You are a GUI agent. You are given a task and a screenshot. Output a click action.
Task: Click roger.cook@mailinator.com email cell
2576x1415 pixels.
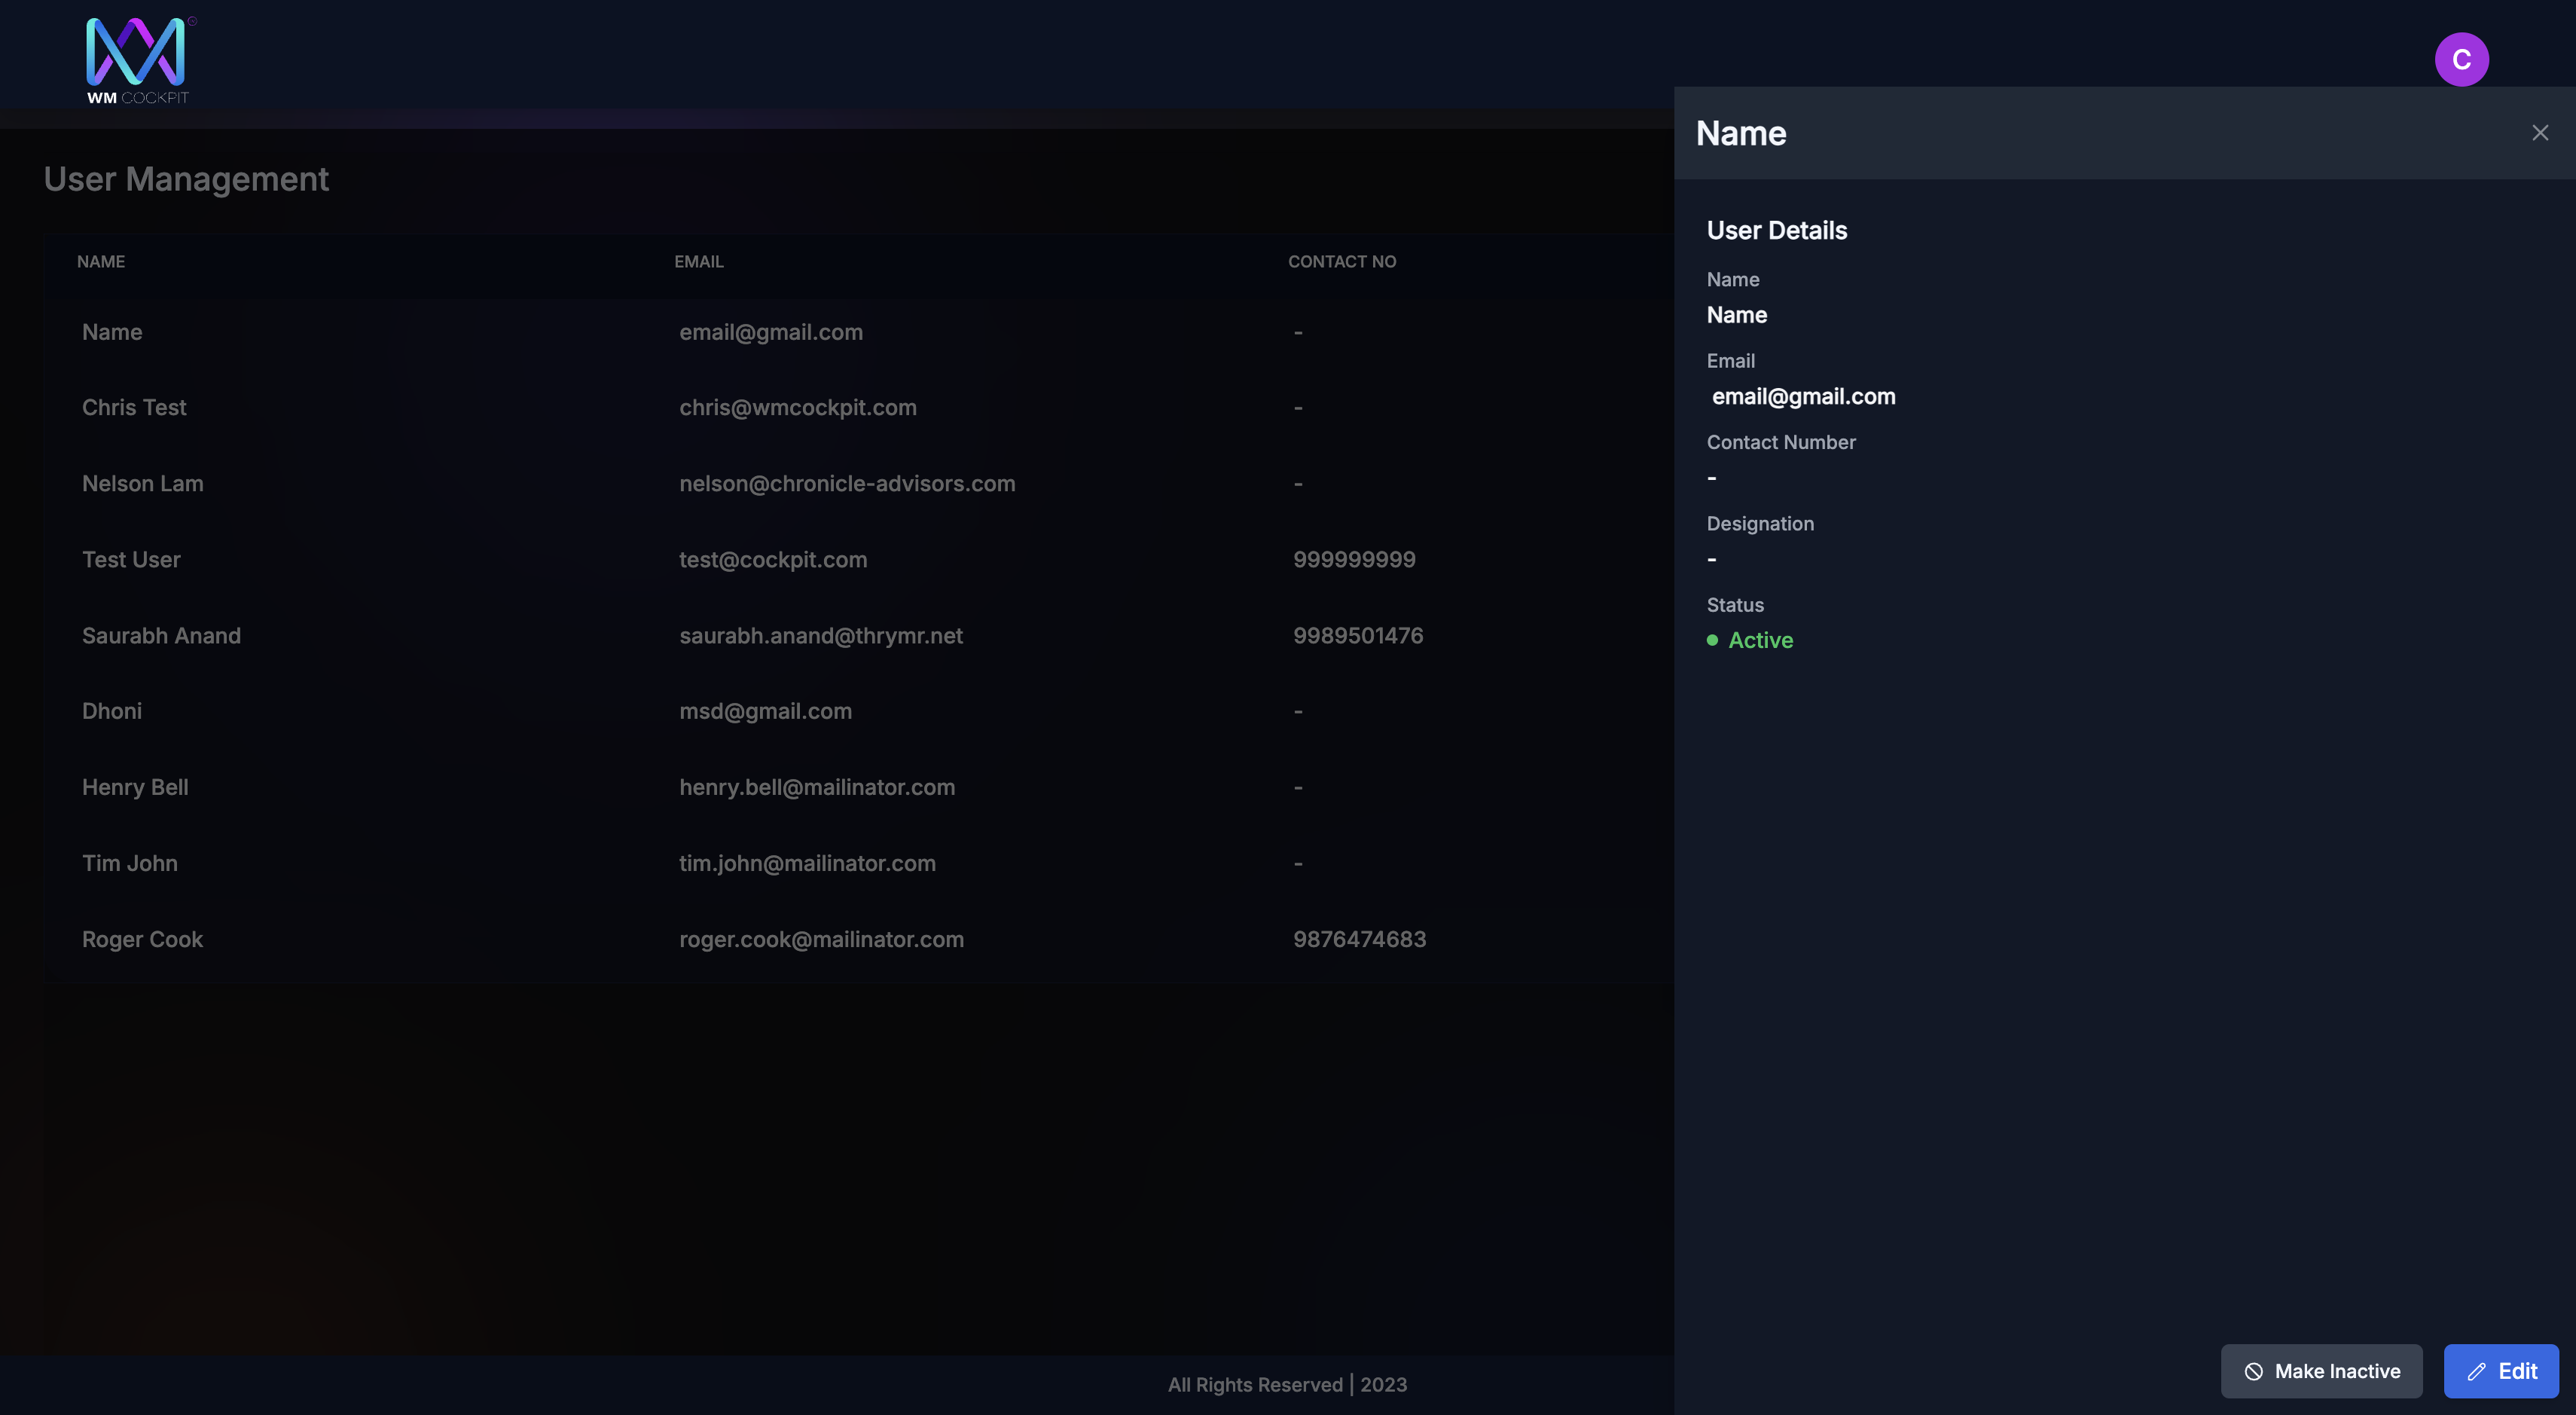click(x=821, y=939)
